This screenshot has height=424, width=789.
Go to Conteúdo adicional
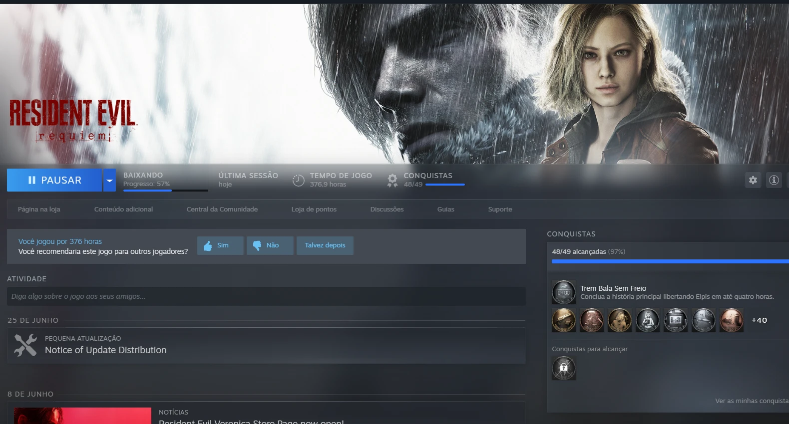coord(123,209)
